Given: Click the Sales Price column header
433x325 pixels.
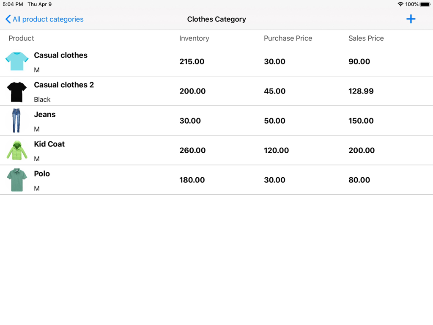Looking at the screenshot, I should pyautogui.click(x=366, y=38).
